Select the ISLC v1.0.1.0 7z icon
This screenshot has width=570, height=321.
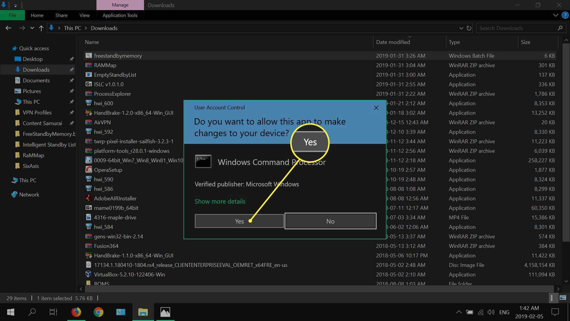pos(88,84)
